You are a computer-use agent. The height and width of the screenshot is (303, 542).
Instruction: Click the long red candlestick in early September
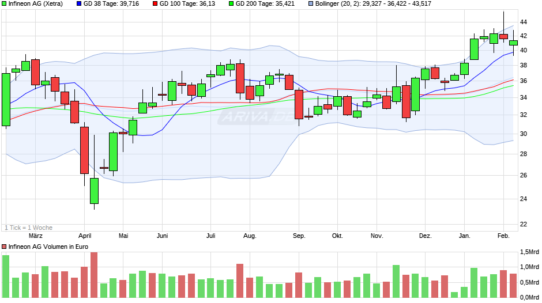pyautogui.click(x=299, y=105)
